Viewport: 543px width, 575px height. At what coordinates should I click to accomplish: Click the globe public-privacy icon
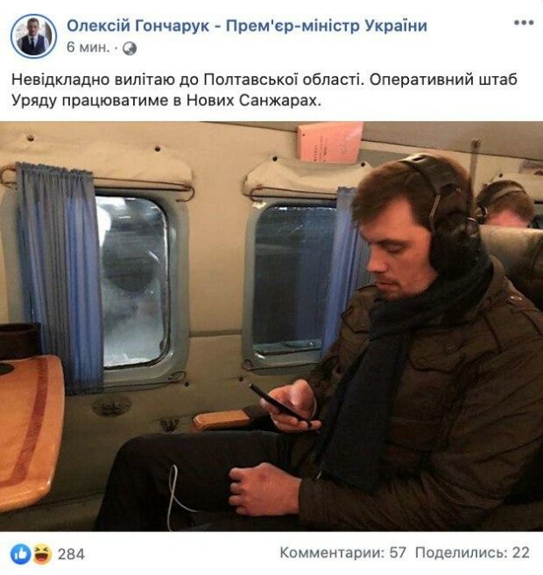[x=130, y=48]
